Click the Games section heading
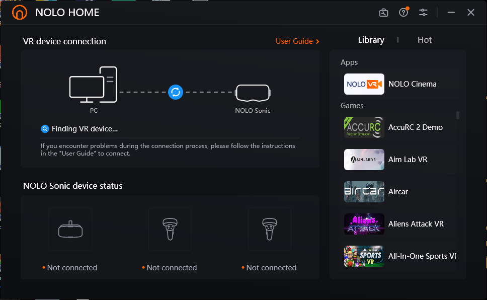Image resolution: width=487 pixels, height=300 pixels. tap(352, 105)
